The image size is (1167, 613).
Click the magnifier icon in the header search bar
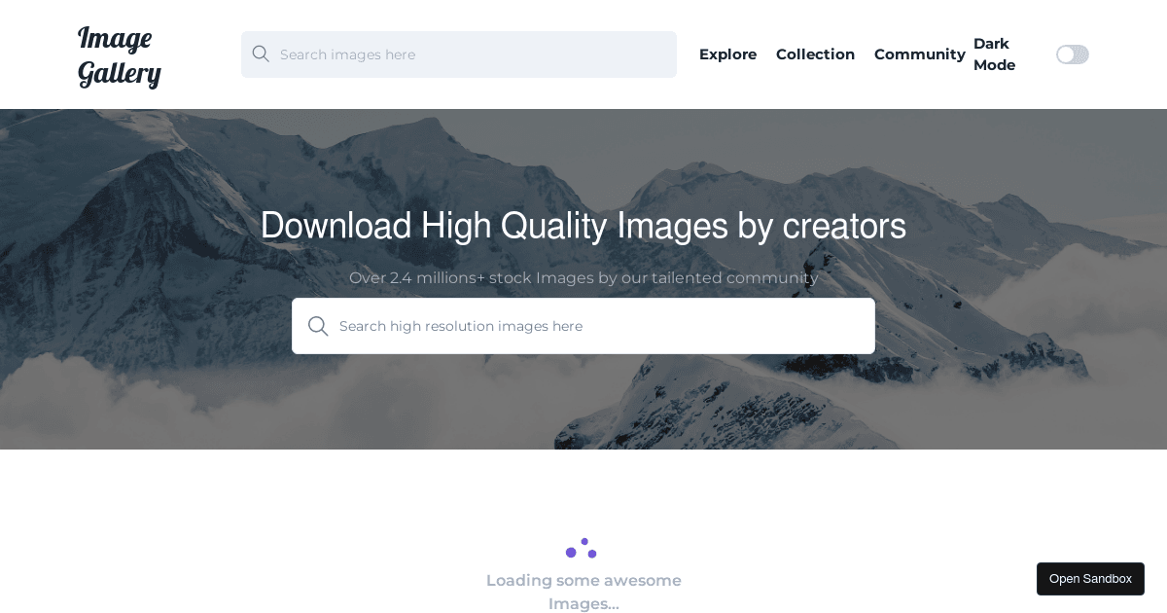pos(261,54)
